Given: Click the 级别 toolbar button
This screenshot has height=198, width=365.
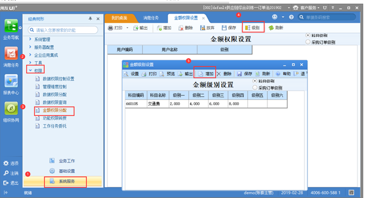Looking at the screenshot, I should coord(252,28).
